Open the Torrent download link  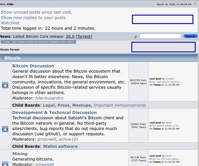tap(84, 36)
